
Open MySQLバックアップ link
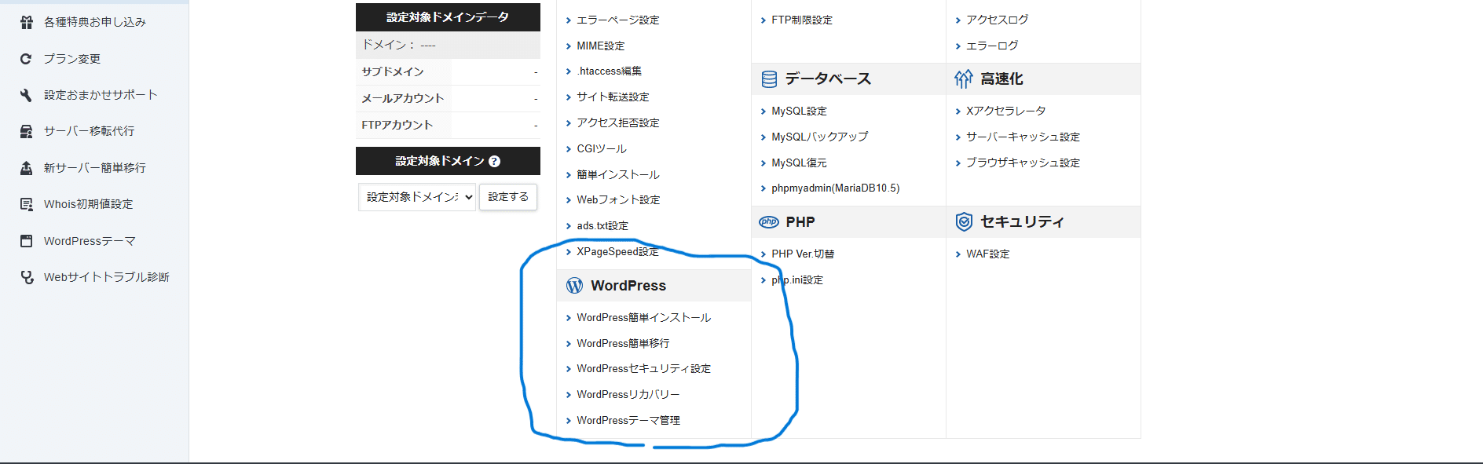point(820,137)
